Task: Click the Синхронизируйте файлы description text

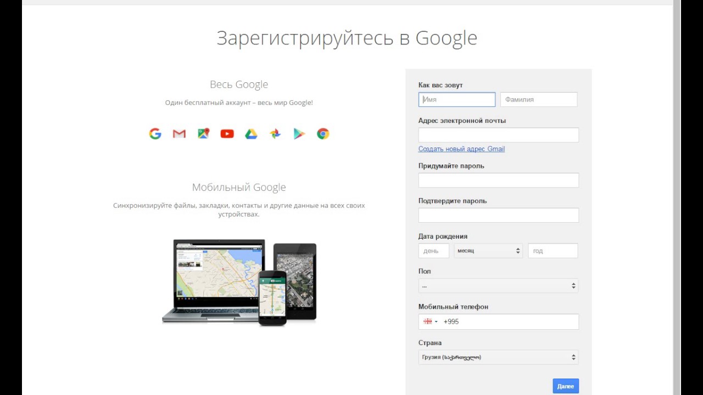Action: coord(239,210)
